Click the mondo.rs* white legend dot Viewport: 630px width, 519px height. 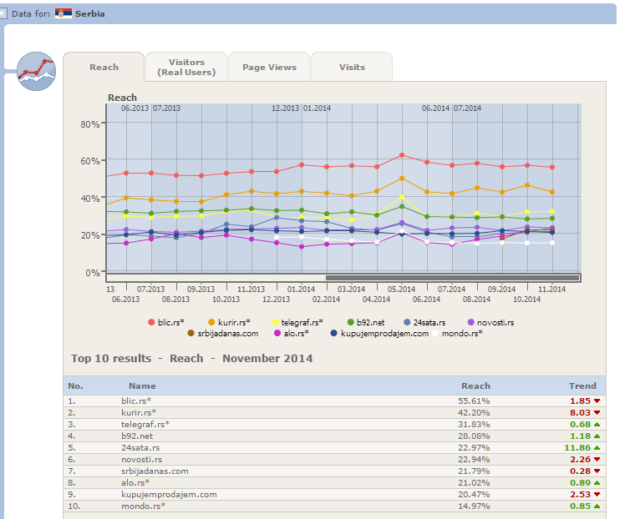pos(435,333)
